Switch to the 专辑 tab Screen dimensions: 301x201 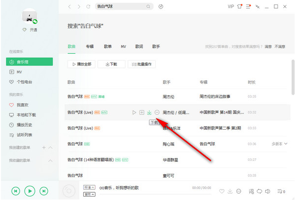point(90,46)
